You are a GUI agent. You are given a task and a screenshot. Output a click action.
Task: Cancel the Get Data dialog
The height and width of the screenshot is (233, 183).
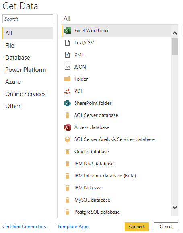[166, 227]
